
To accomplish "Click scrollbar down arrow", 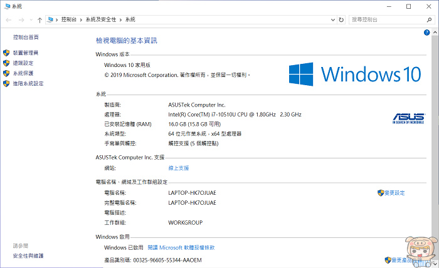I will point(435,264).
